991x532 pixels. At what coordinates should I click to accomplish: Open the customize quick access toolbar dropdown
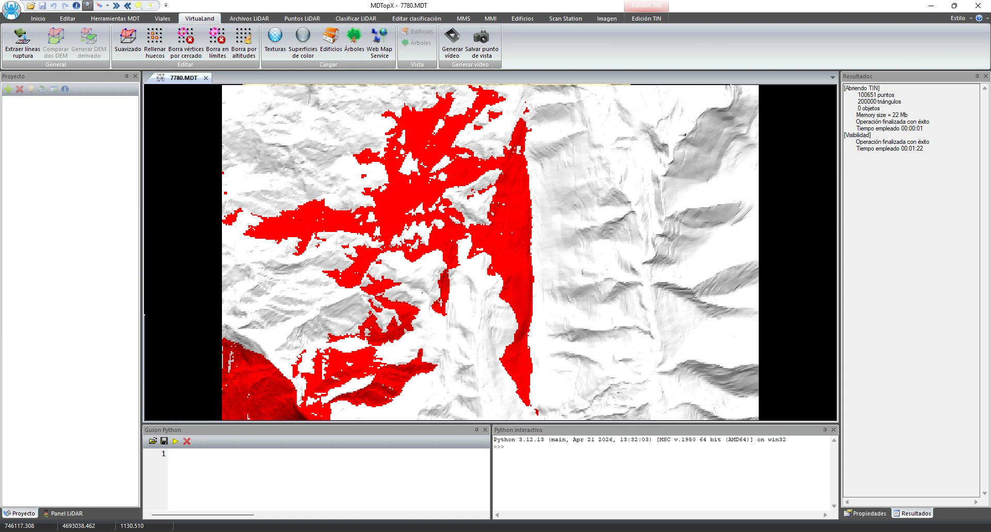point(166,6)
